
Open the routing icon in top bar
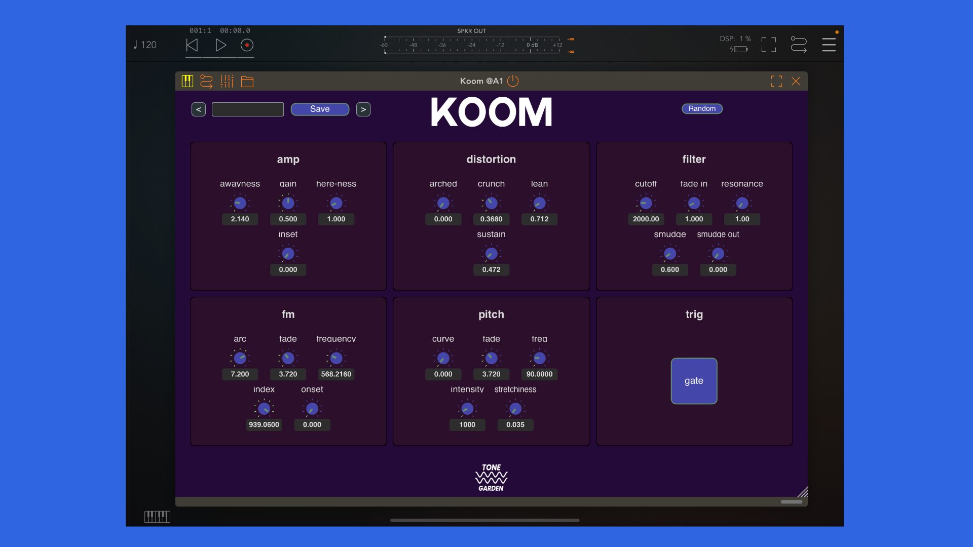799,45
